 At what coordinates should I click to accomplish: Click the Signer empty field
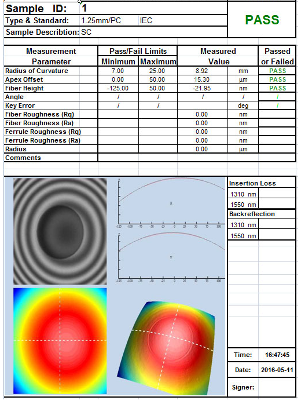(277, 387)
